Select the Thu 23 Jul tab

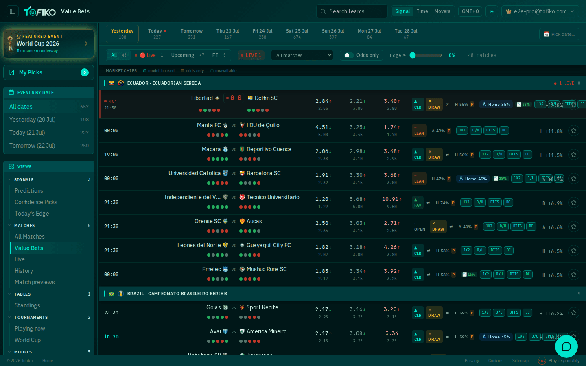coord(228,34)
